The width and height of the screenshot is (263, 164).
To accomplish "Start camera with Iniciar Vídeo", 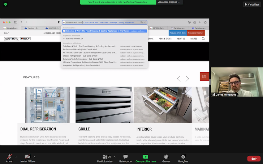I will (x=28, y=158).
